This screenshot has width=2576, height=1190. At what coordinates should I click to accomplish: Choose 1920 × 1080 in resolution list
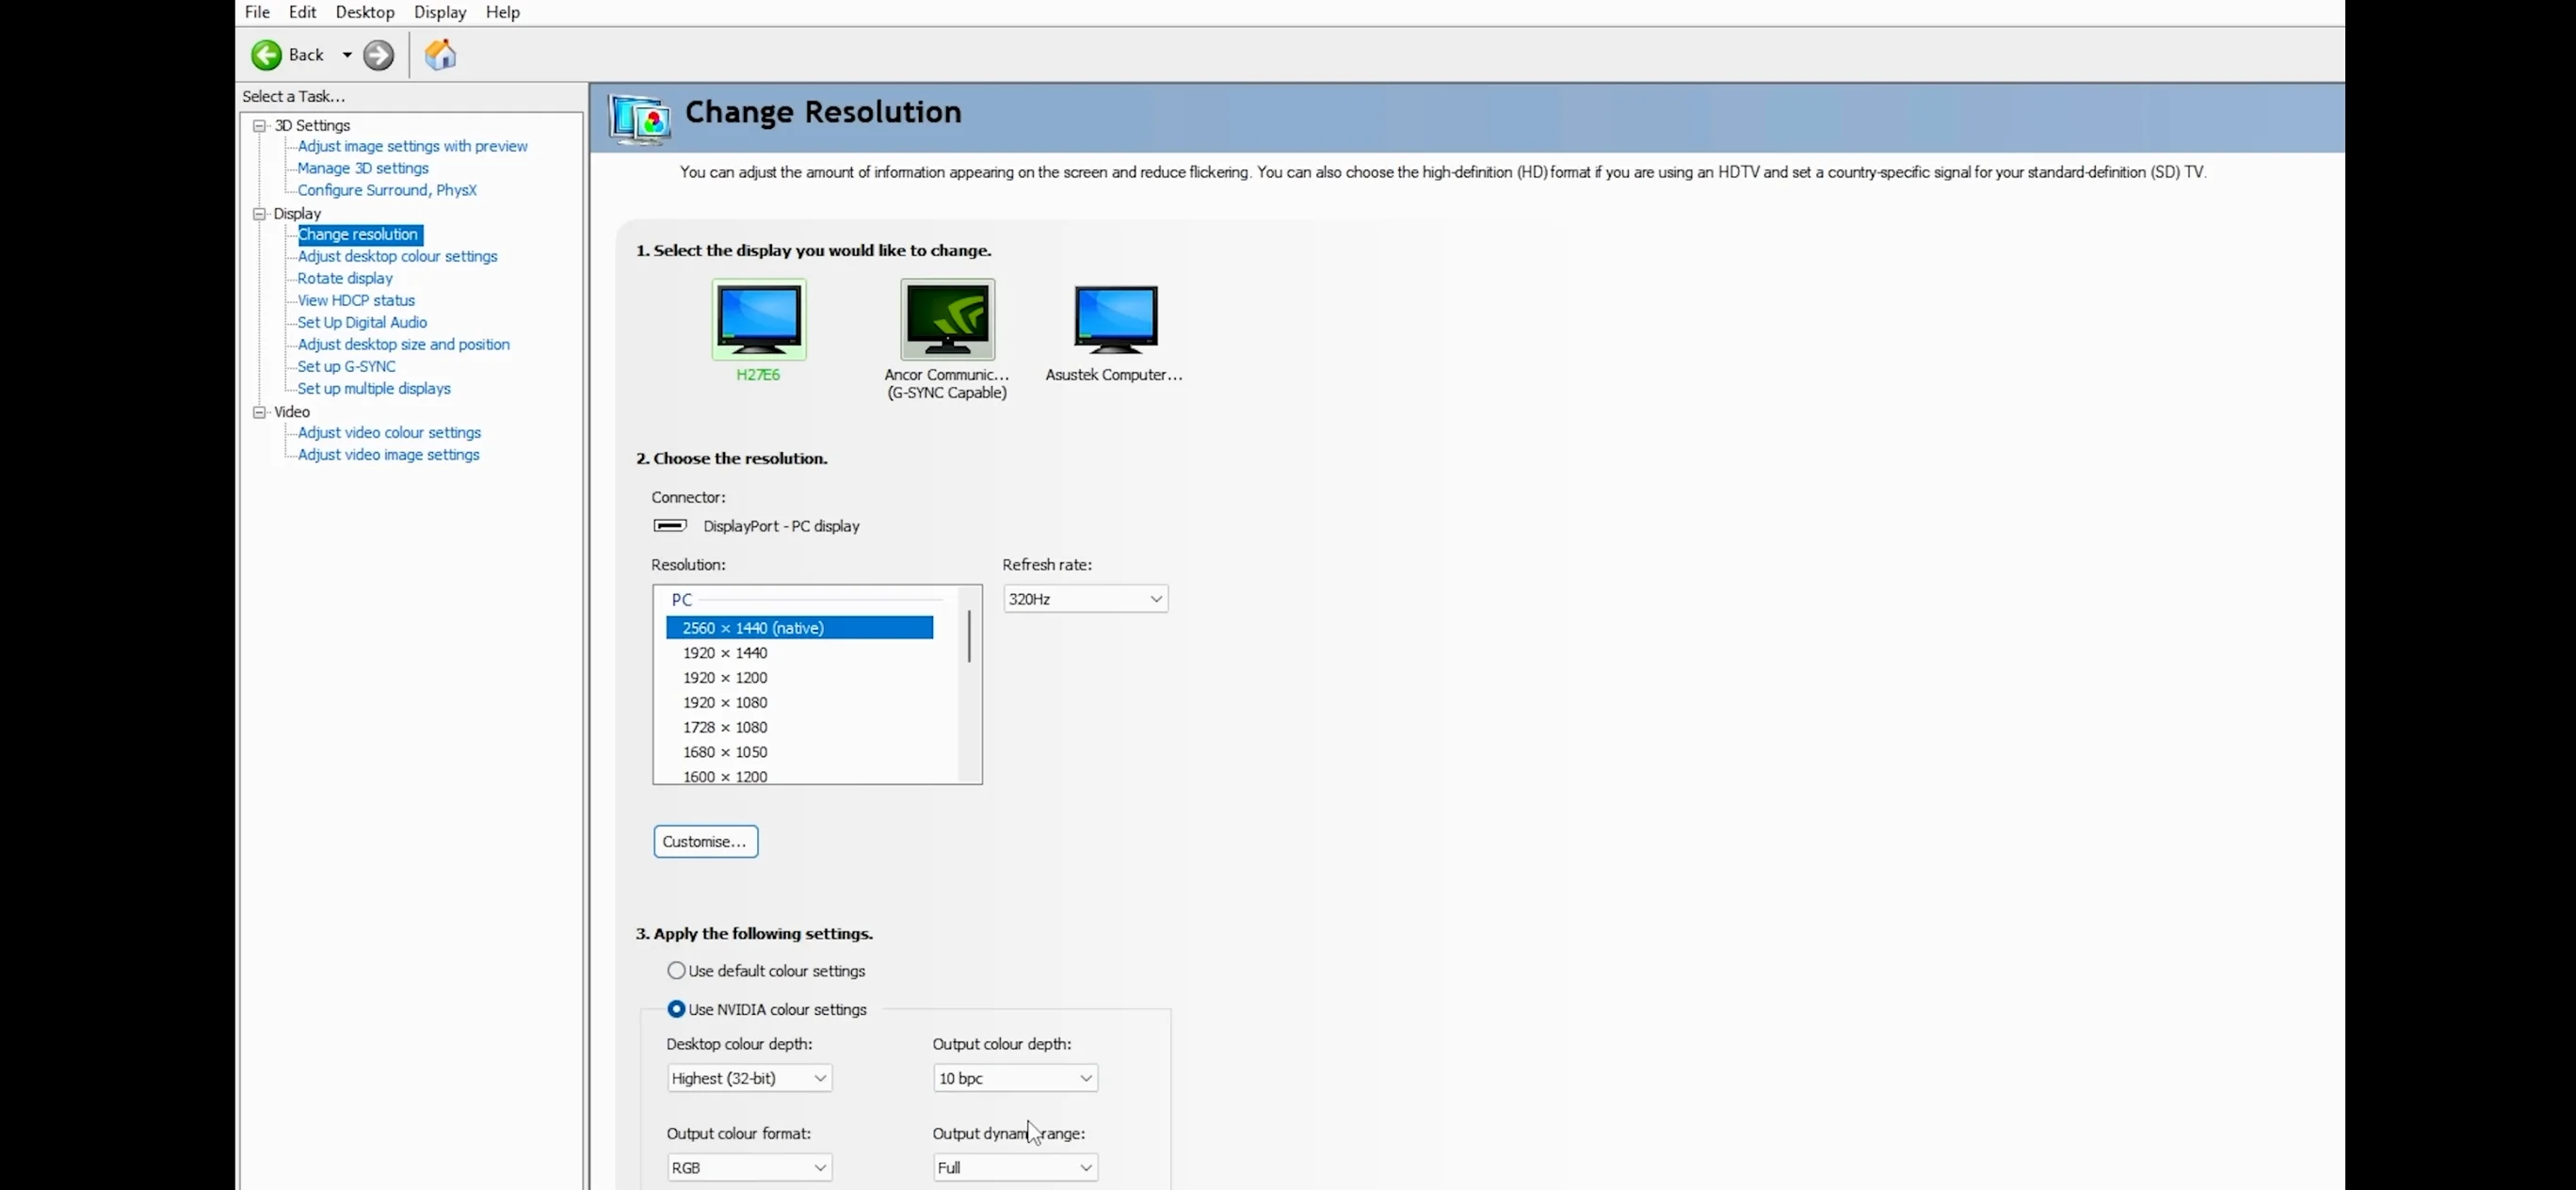click(725, 702)
